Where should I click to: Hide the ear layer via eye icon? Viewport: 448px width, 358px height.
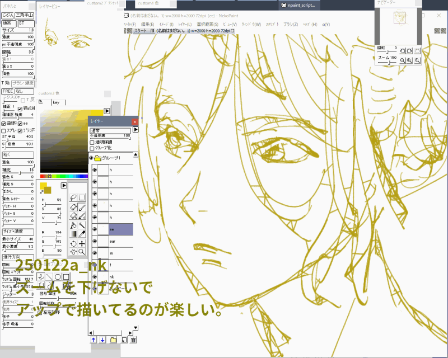[x=95, y=241]
